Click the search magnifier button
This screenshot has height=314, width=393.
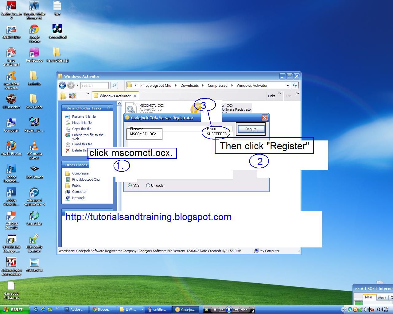click(114, 86)
